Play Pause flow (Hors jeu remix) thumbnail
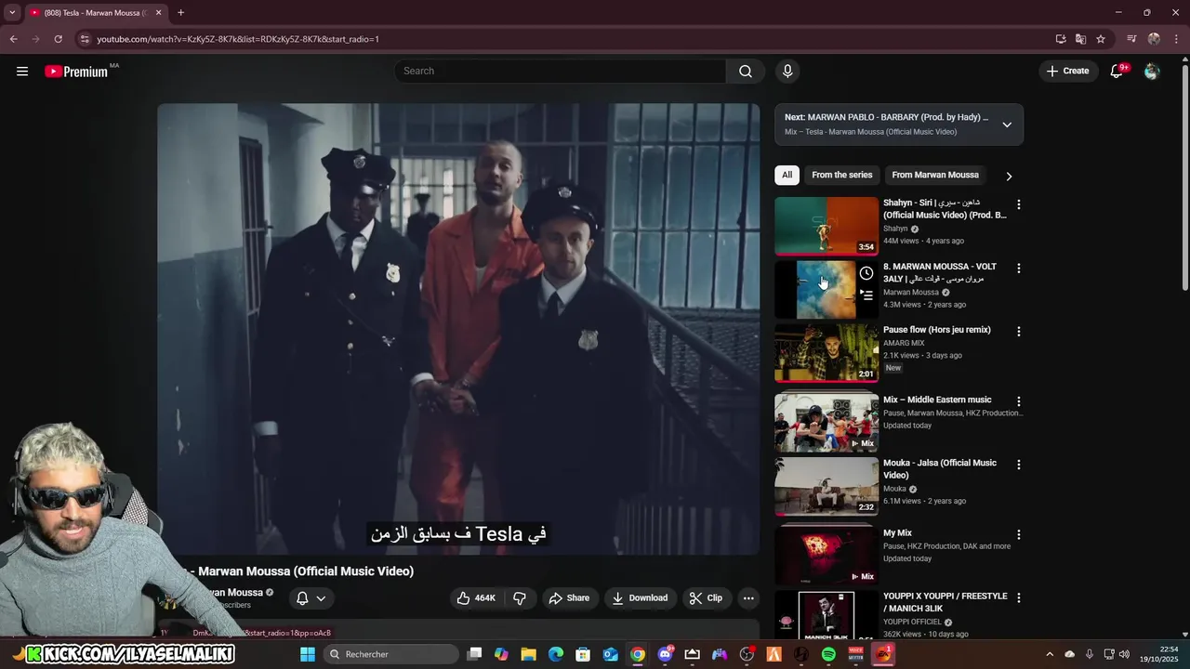This screenshot has width=1190, height=669. (x=826, y=353)
